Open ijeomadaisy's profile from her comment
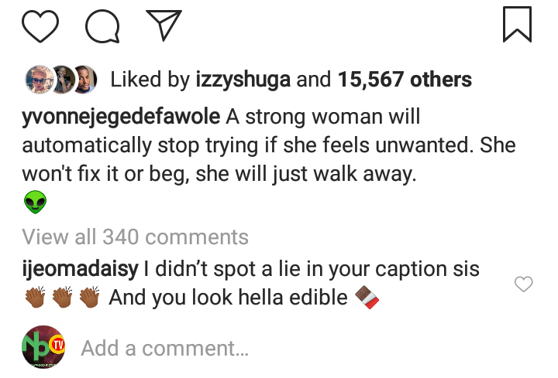 (81, 269)
